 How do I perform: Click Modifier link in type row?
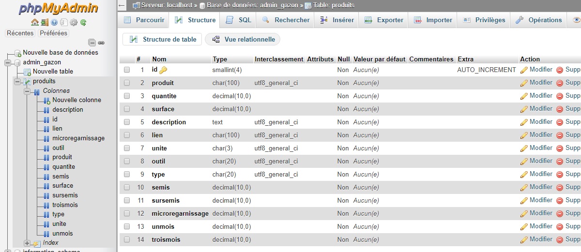(x=541, y=174)
